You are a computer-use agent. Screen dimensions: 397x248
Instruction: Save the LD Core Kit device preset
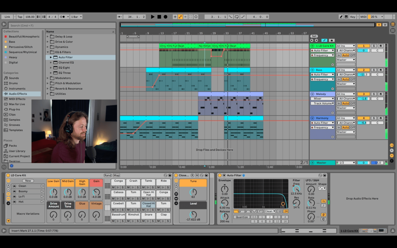[170, 175]
